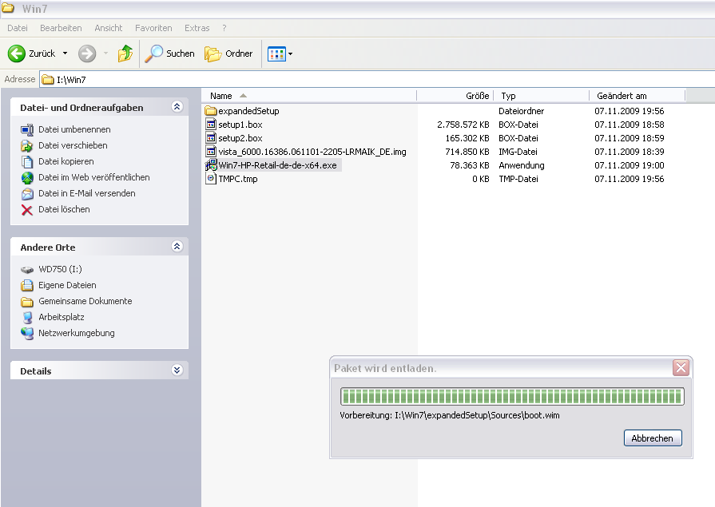The width and height of the screenshot is (715, 507).
Task: Open the Suchen search tool
Action: pos(169,53)
